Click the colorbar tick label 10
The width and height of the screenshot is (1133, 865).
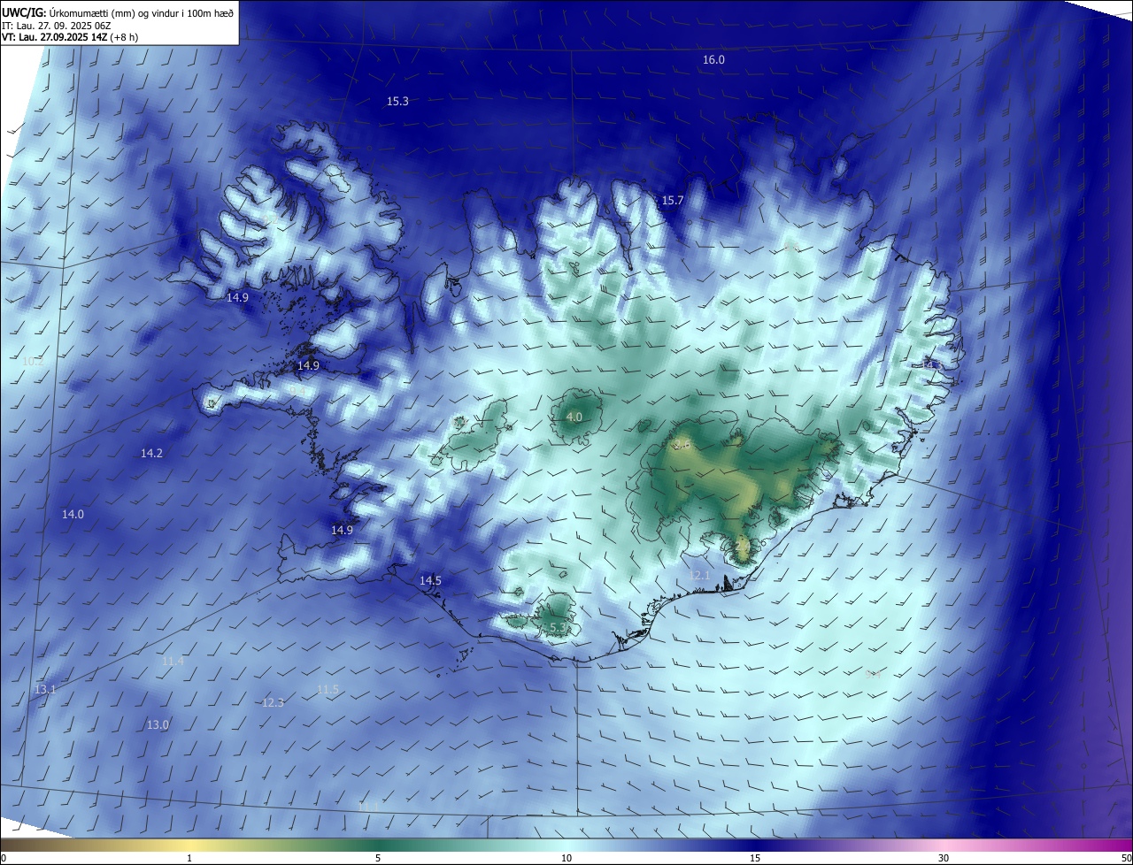pyautogui.click(x=566, y=858)
